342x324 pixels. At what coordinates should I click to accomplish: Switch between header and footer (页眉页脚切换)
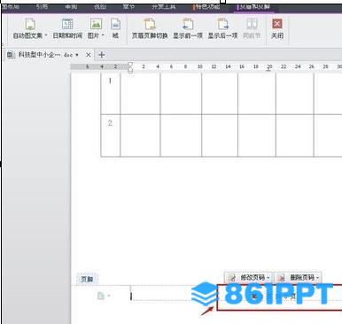click(150, 28)
